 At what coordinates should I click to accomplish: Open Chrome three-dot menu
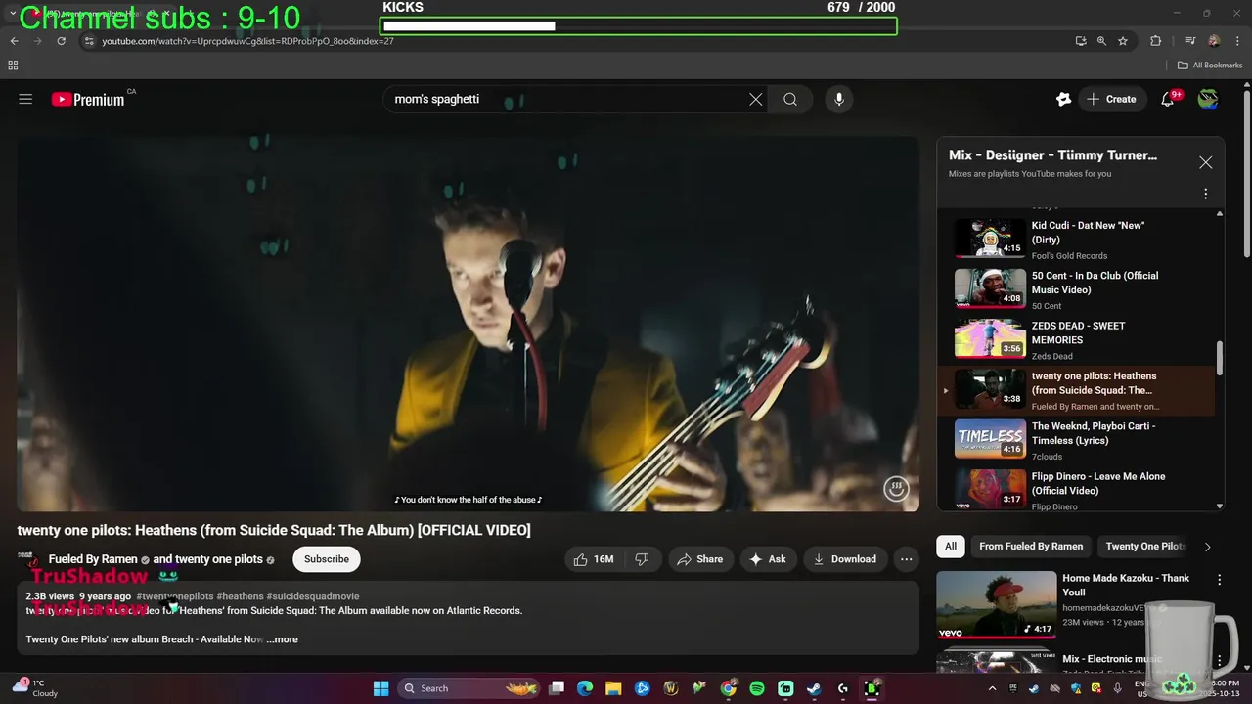(1237, 41)
